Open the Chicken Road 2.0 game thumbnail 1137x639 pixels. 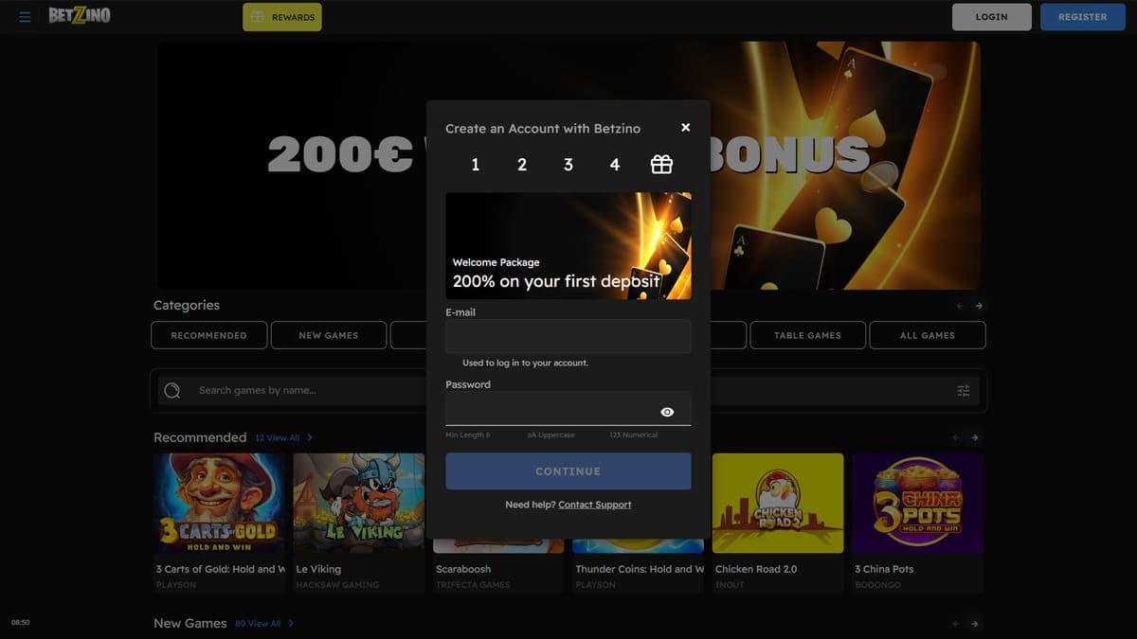pos(778,503)
